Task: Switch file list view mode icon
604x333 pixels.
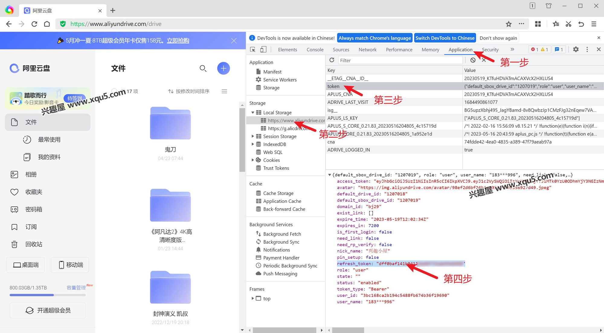Action: pos(224,91)
